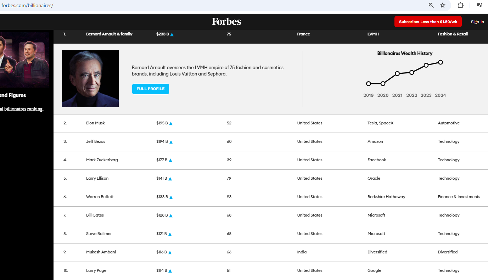Image resolution: width=488 pixels, height=280 pixels.
Task: Click Bernard Arnault's portrait photo
Action: coord(90,79)
